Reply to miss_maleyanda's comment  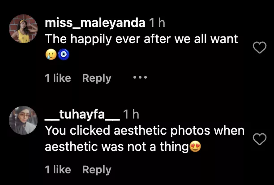point(97,78)
